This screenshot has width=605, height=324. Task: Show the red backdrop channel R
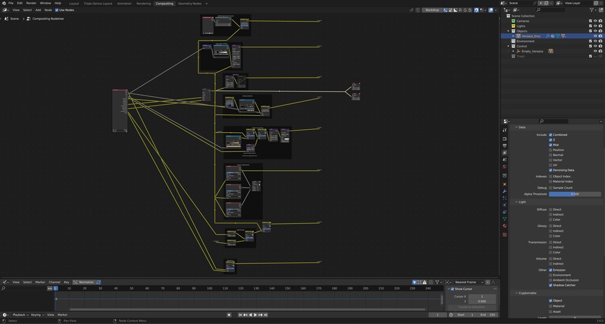(x=460, y=10)
